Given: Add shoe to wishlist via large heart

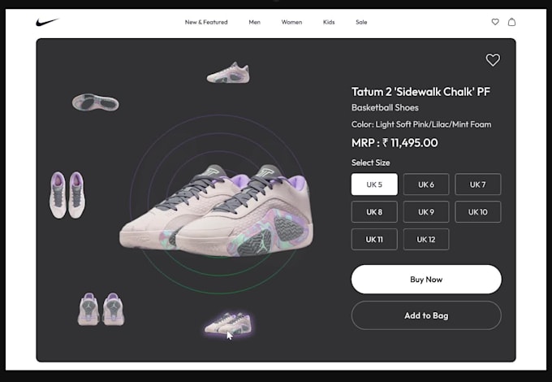Looking at the screenshot, I should pyautogui.click(x=493, y=60).
